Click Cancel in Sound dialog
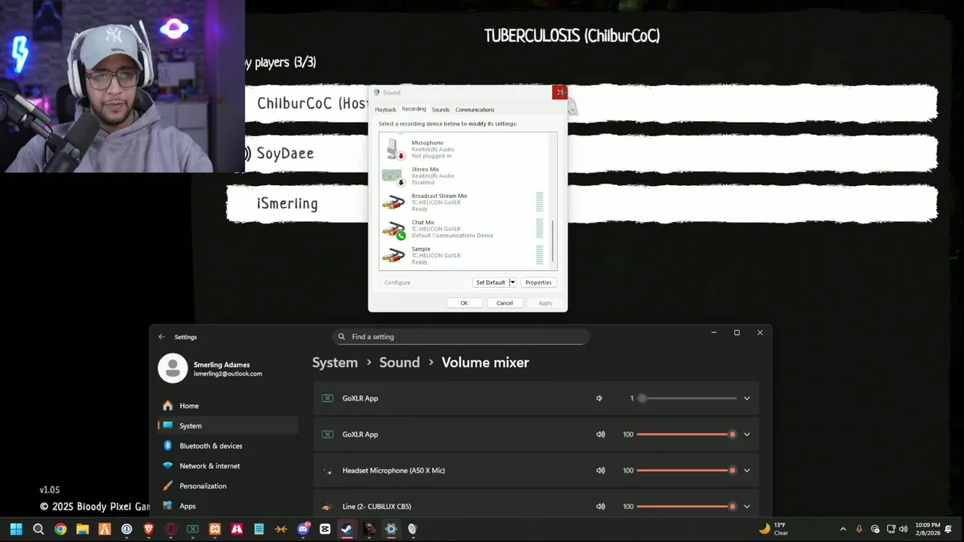The height and width of the screenshot is (542, 964). pyautogui.click(x=505, y=303)
